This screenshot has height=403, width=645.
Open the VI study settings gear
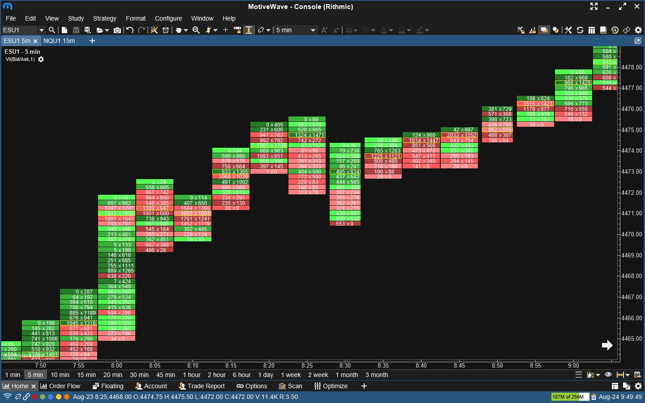pyautogui.click(x=41, y=60)
